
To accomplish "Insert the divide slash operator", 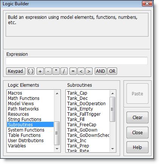I will pyautogui.click(x=64, y=71).
